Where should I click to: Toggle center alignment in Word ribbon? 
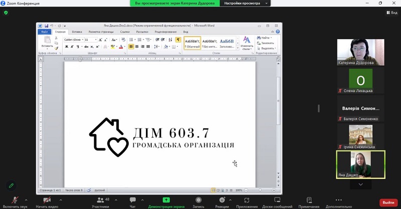click(x=137, y=46)
